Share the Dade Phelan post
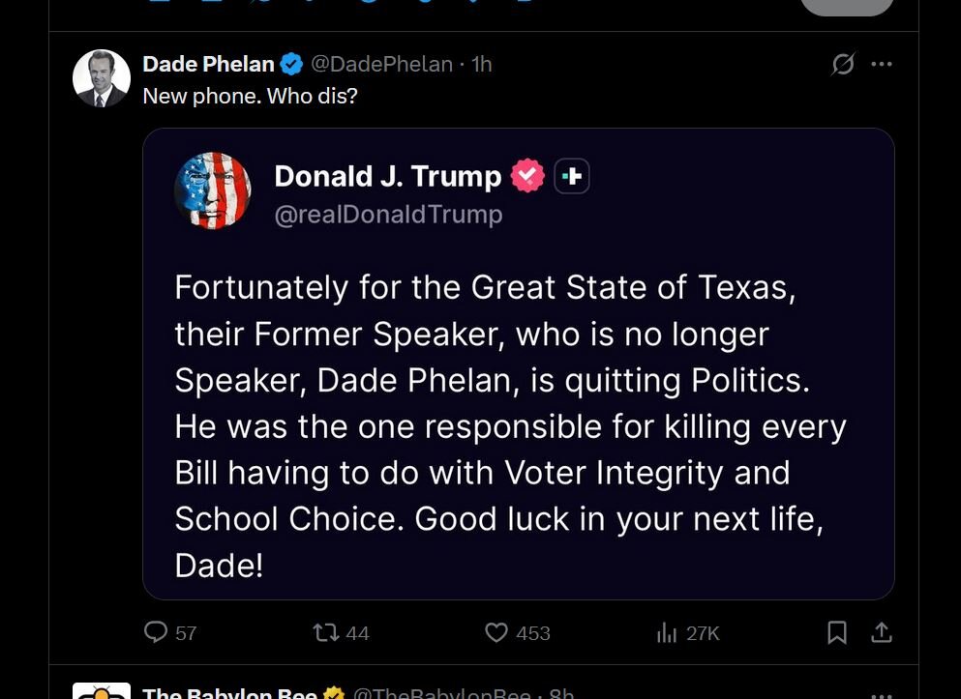Image resolution: width=961 pixels, height=699 pixels. [x=881, y=632]
